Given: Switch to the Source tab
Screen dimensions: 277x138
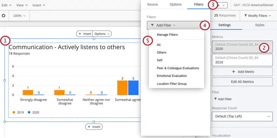Looking at the screenshot, I should [x=153, y=4].
